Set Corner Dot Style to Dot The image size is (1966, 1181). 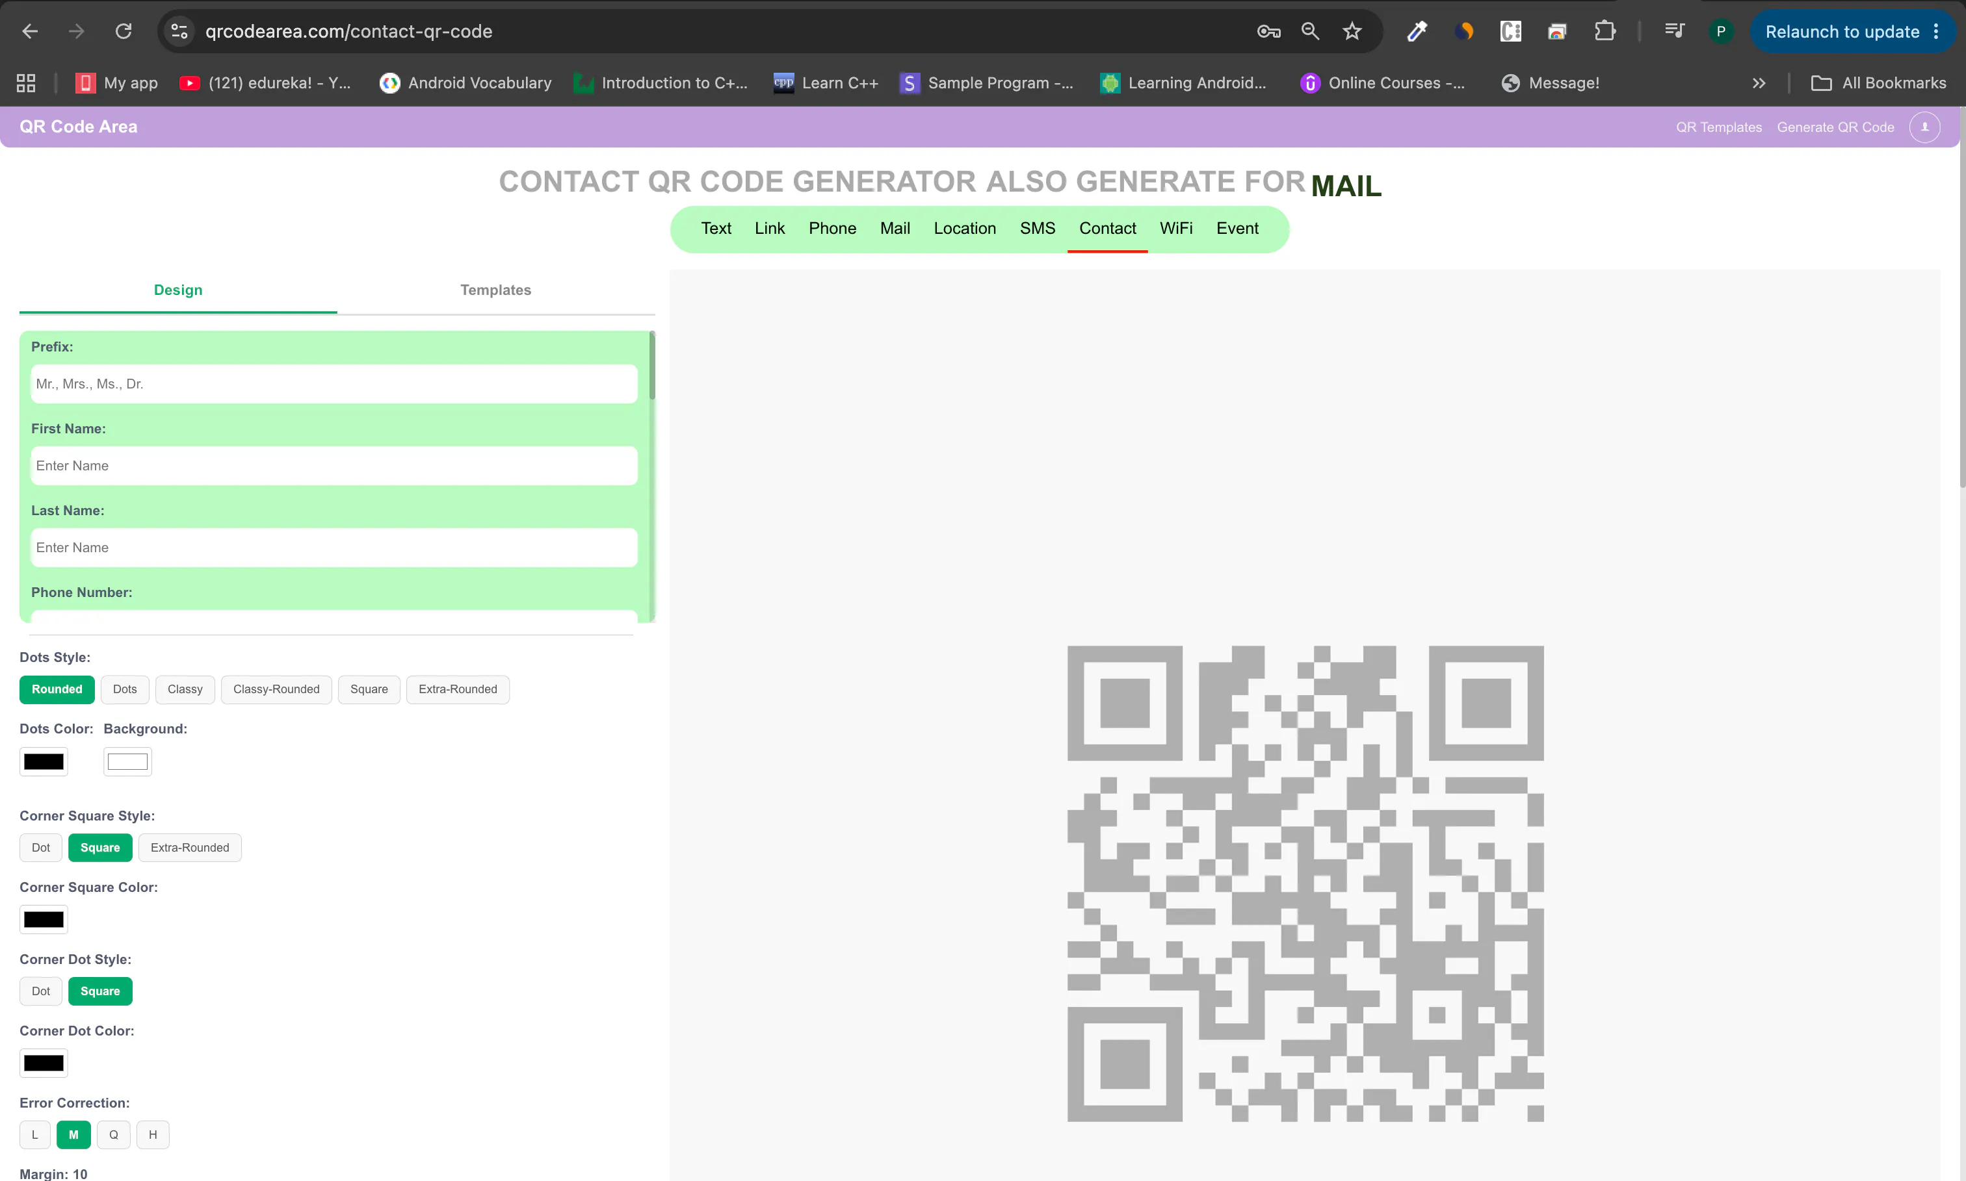click(x=40, y=991)
